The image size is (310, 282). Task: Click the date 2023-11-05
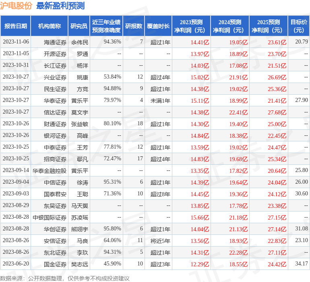click(x=16, y=54)
